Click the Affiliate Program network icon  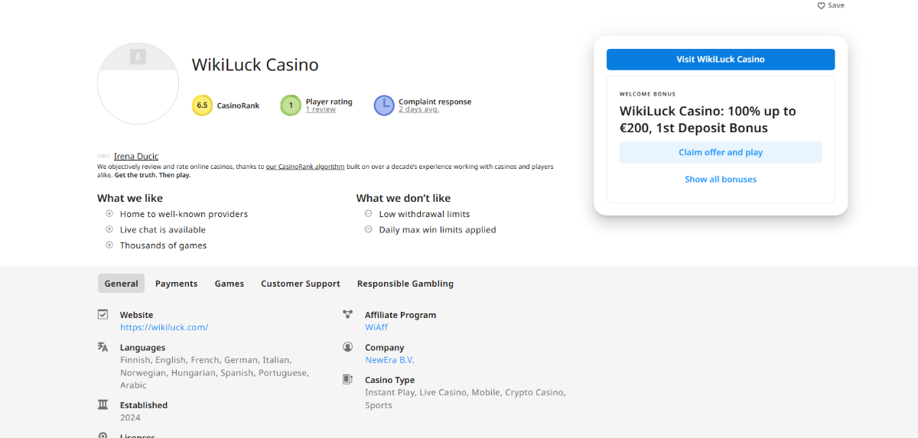point(348,314)
